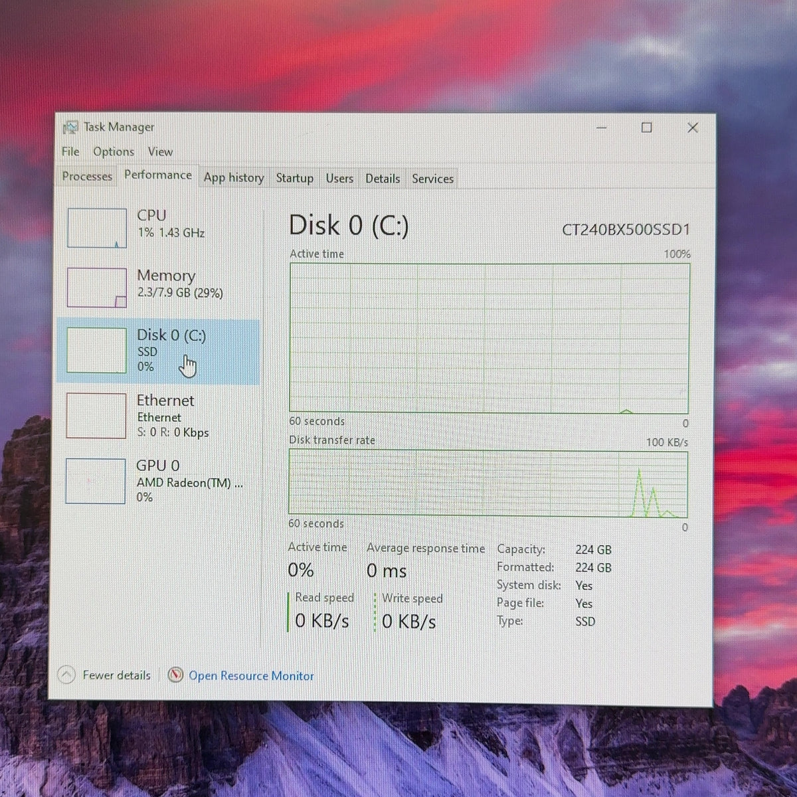Open Resource Monitor link
Image resolution: width=797 pixels, height=797 pixels.
click(x=251, y=676)
